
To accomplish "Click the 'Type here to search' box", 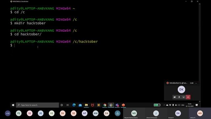I will coord(37,105).
